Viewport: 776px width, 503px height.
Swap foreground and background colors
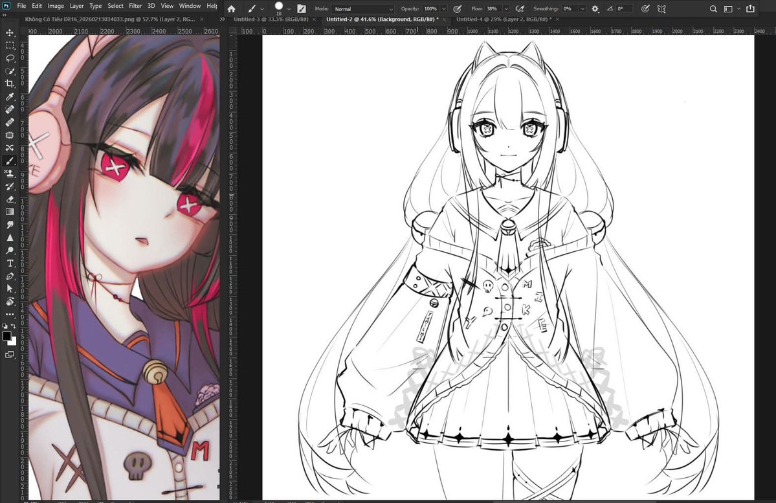tap(14, 326)
